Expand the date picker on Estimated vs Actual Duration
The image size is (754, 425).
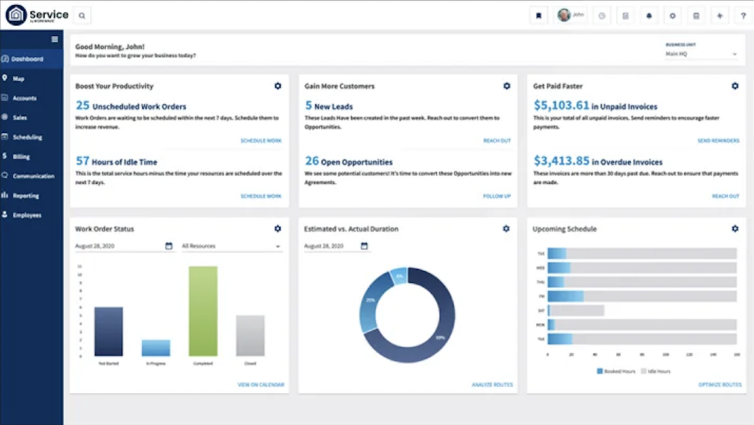pos(364,246)
